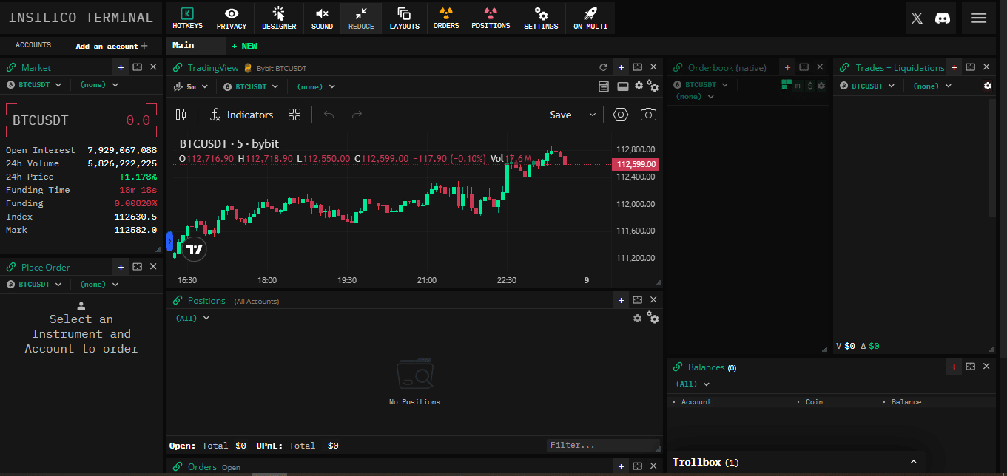
Task: Click the Orders nuke icon
Action: click(x=446, y=18)
